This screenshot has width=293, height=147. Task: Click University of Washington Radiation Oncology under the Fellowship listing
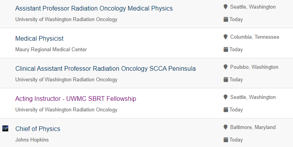(66, 110)
